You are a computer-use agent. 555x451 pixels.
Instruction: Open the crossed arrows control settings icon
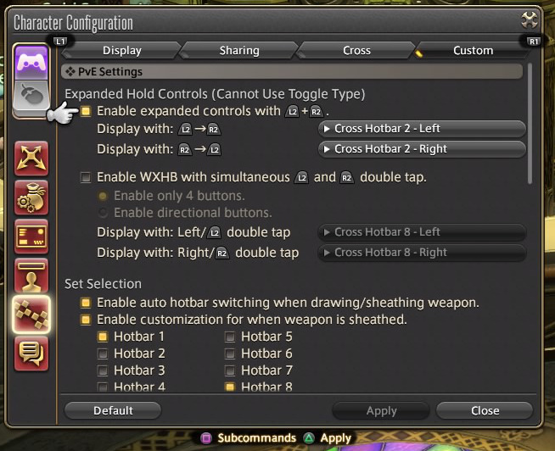click(31, 159)
